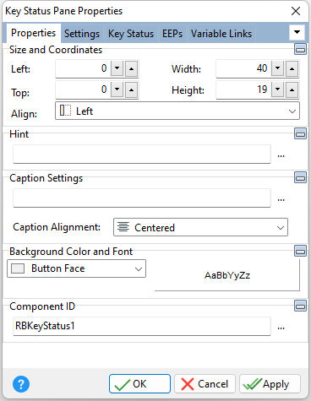This screenshot has height=401, width=311.
Task: Increase the Width value with up arrow
Action: click(x=292, y=68)
